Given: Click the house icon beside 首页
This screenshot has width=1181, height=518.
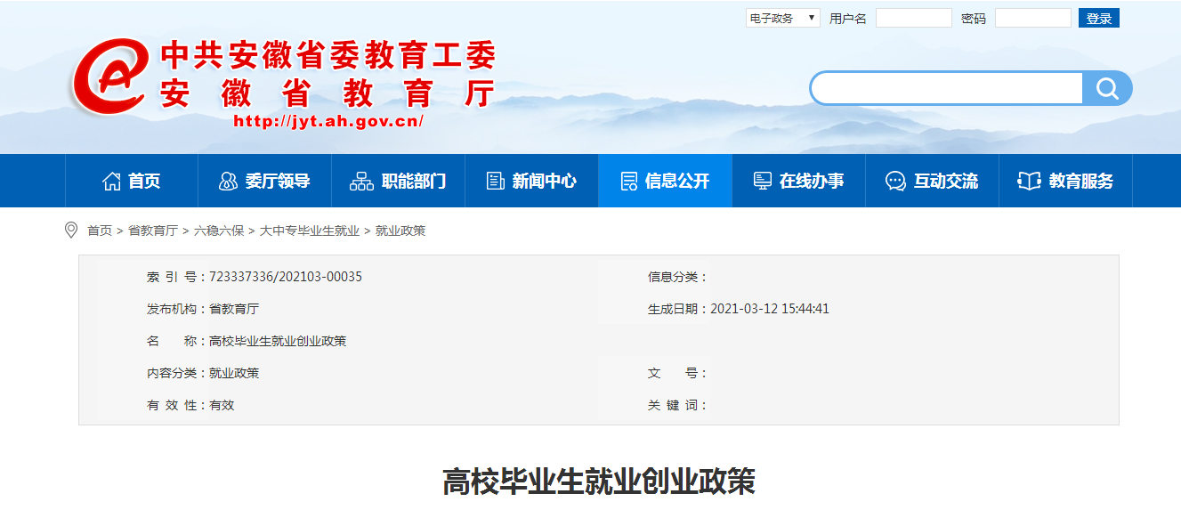Looking at the screenshot, I should point(111,181).
